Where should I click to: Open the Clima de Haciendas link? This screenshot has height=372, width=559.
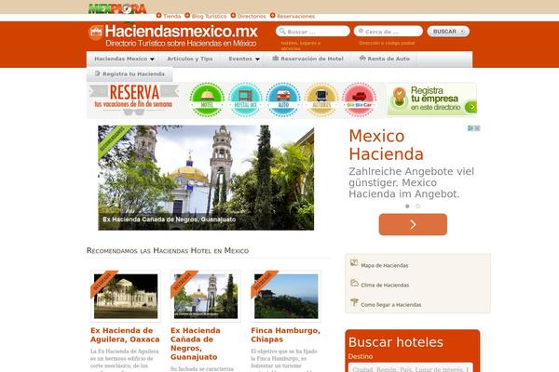pos(385,286)
